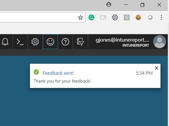Click inside the browser address bar

[x=39, y=17]
